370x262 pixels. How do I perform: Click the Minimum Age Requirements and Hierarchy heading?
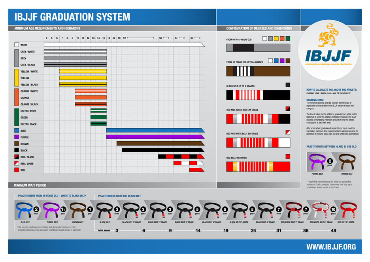pyautogui.click(x=47, y=28)
